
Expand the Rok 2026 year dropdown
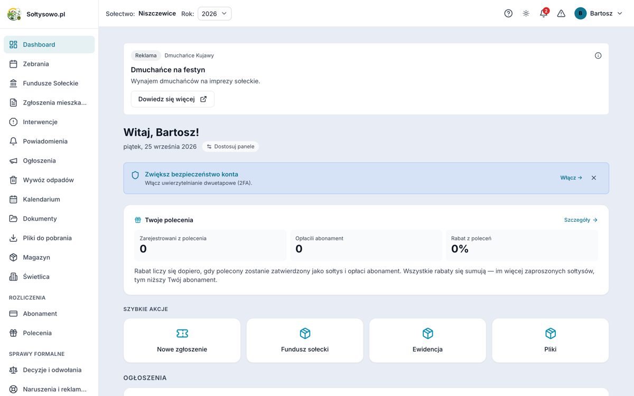click(215, 14)
